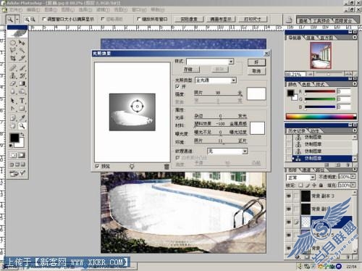
Task: Hide the 背景 副本 3 layer
Action: (288, 196)
